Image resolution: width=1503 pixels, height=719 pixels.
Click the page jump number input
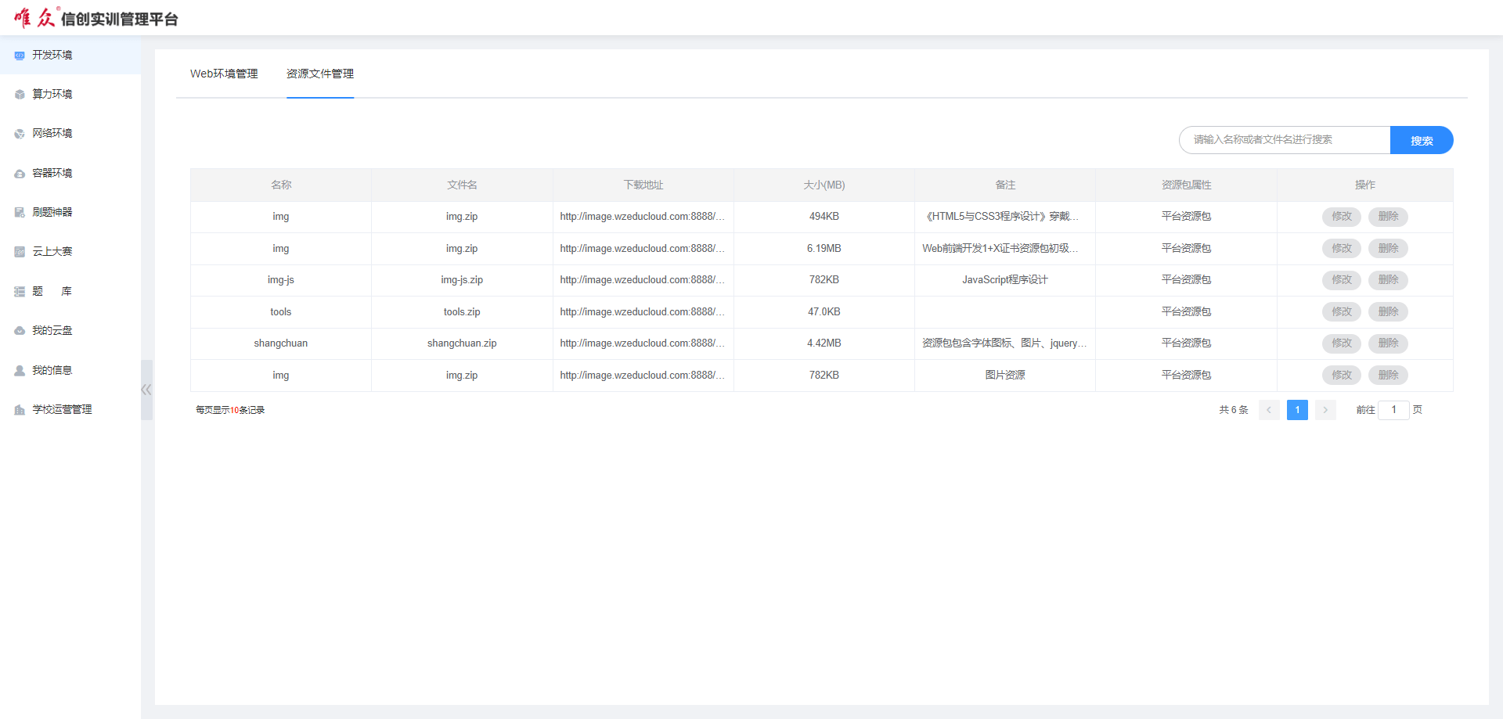click(1393, 410)
